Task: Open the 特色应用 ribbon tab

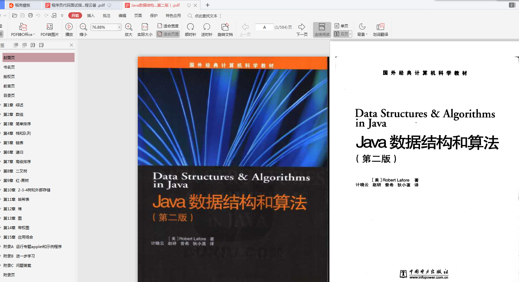Action: [173, 15]
